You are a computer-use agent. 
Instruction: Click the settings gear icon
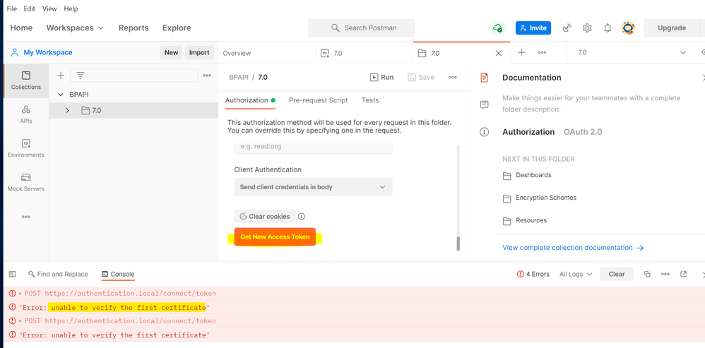[587, 28]
